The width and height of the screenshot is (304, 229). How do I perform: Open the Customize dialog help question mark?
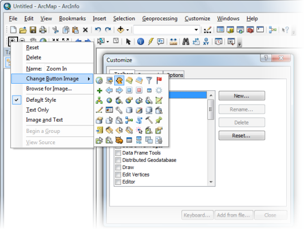click(x=266, y=58)
